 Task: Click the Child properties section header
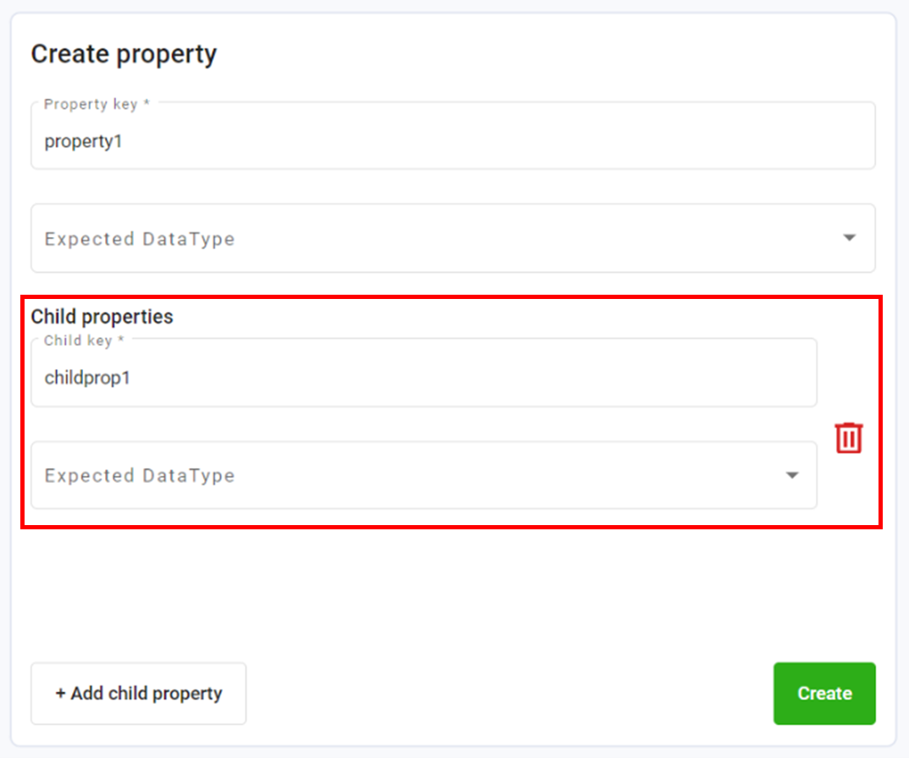[102, 316]
